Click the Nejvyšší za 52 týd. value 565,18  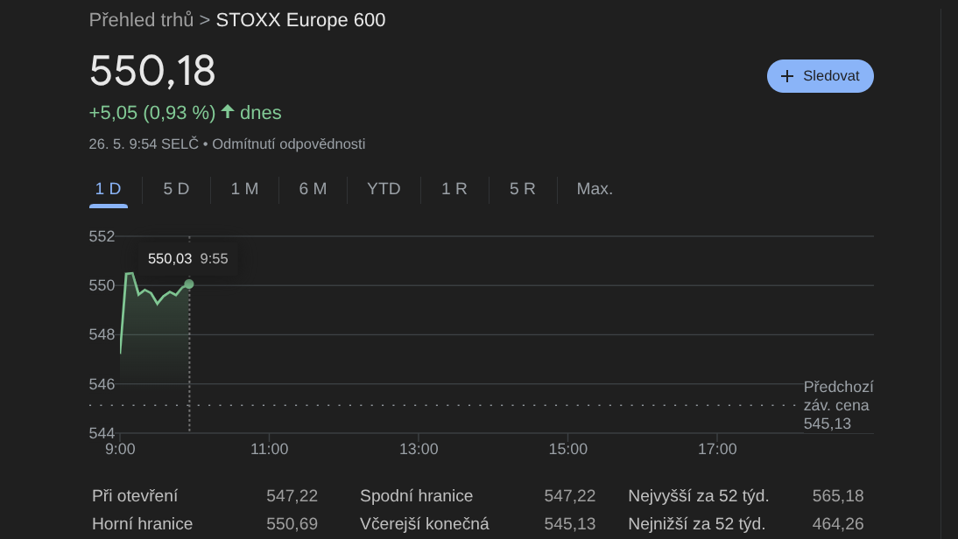(838, 495)
